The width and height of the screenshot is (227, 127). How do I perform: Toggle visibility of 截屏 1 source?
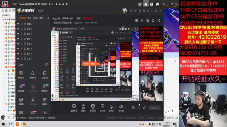click(x=18, y=39)
